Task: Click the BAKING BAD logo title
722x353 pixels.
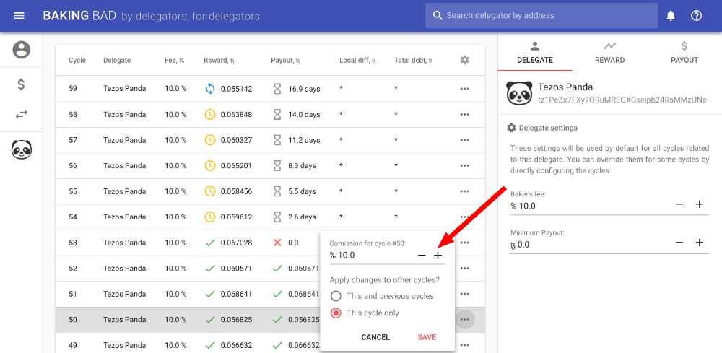Action: pos(79,16)
